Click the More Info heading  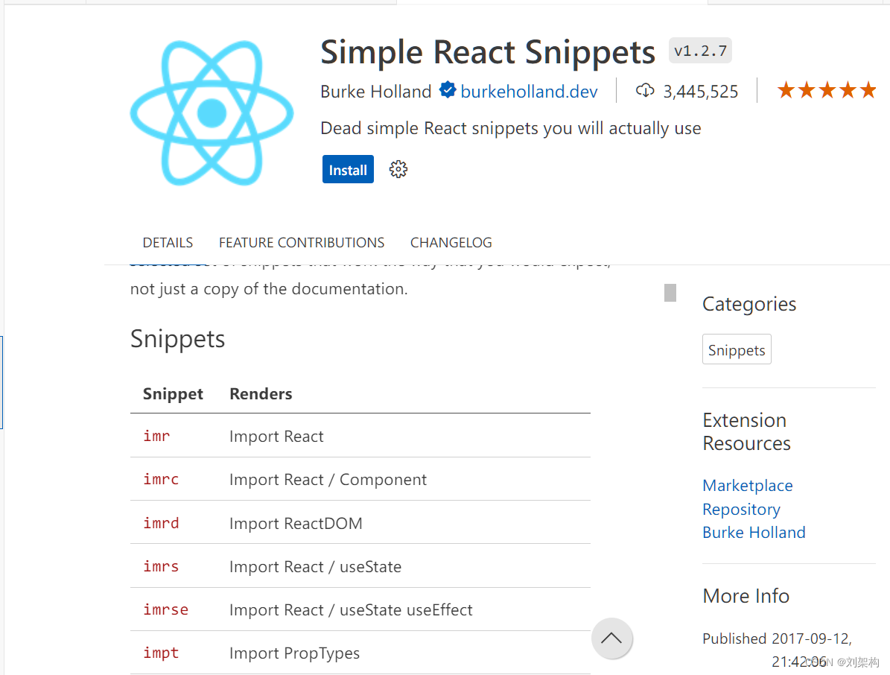click(746, 595)
